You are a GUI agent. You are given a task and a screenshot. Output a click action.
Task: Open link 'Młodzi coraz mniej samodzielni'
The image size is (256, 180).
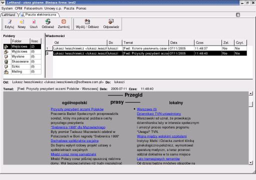tap(73, 154)
